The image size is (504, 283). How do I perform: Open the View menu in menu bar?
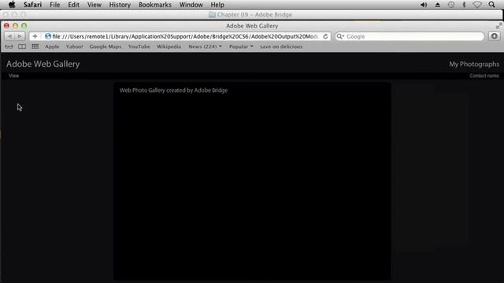(x=94, y=5)
